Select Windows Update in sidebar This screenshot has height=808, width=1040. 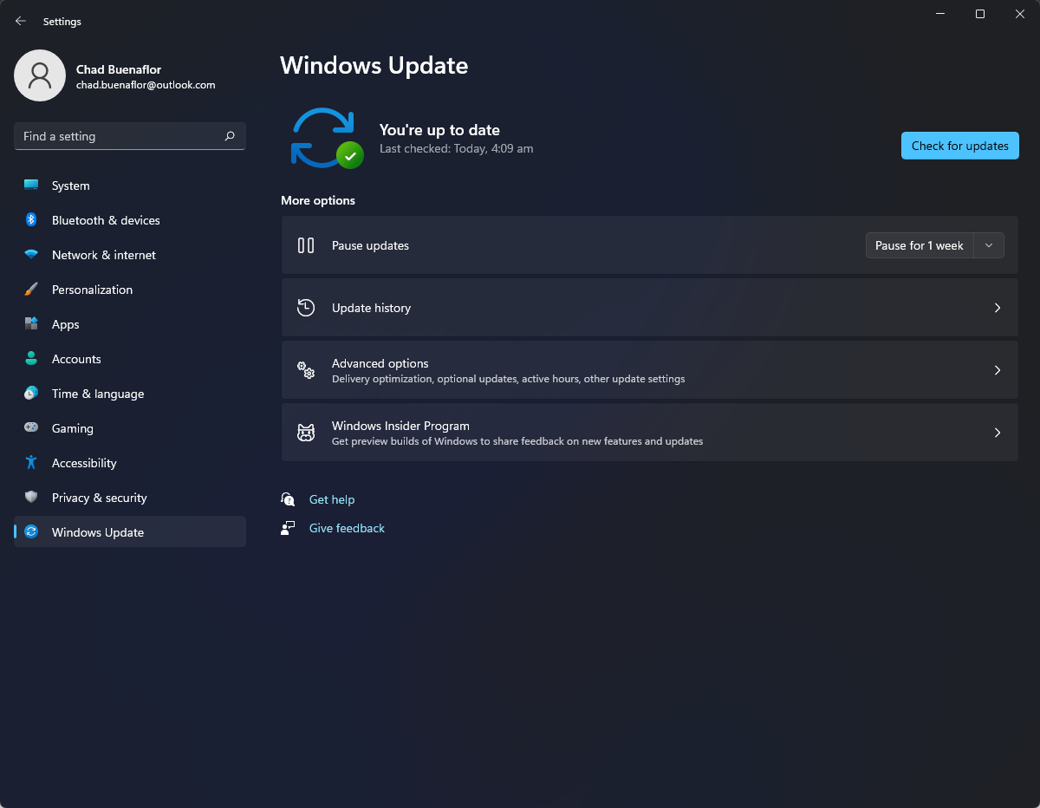click(x=130, y=532)
